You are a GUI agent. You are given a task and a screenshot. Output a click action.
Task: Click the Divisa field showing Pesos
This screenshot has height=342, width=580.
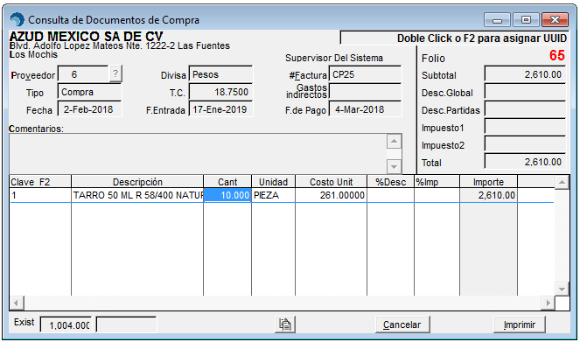pos(220,74)
